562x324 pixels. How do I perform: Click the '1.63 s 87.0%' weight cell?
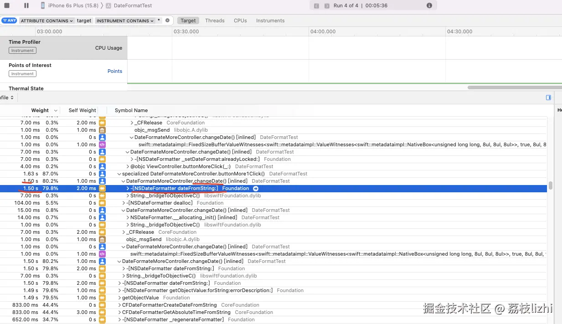(41, 174)
